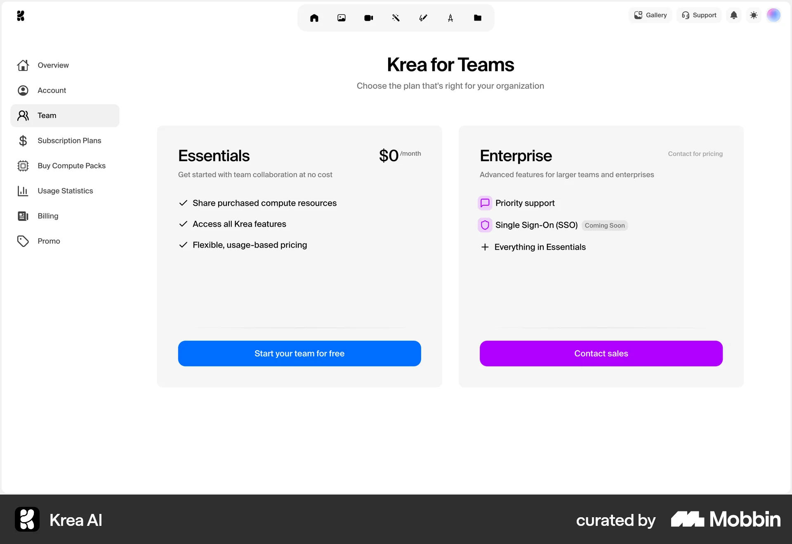This screenshot has width=792, height=544.
Task: Select the compass design tool icon
Action: click(450, 18)
